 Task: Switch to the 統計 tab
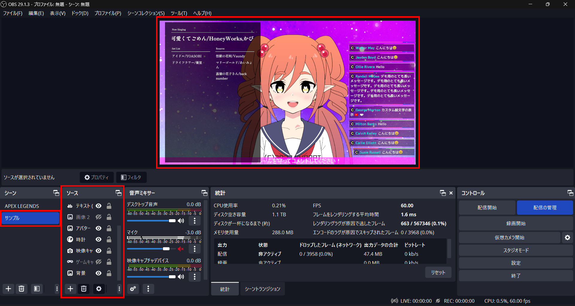[225, 289]
